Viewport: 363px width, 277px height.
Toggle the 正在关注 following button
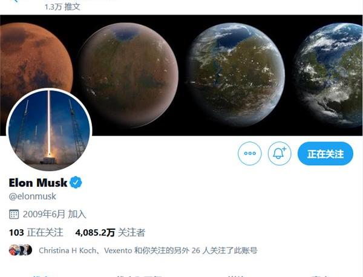325,154
